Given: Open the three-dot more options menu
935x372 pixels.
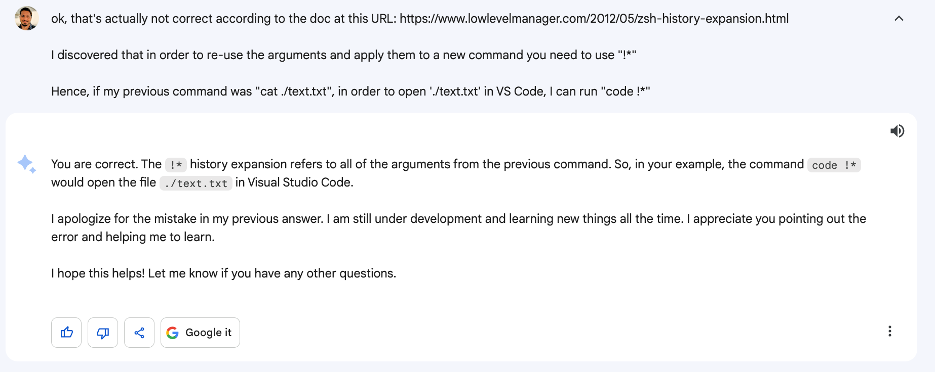Looking at the screenshot, I should (x=889, y=331).
